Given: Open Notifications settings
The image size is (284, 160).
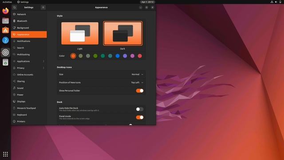Looking at the screenshot, I should coord(29,41).
